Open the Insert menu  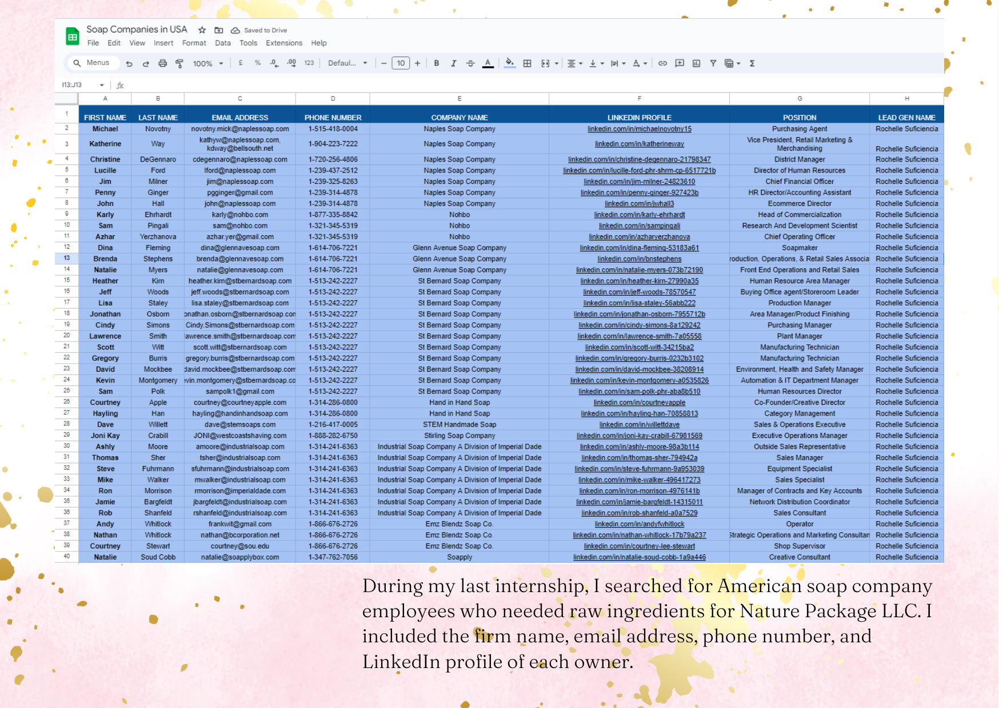tap(163, 43)
